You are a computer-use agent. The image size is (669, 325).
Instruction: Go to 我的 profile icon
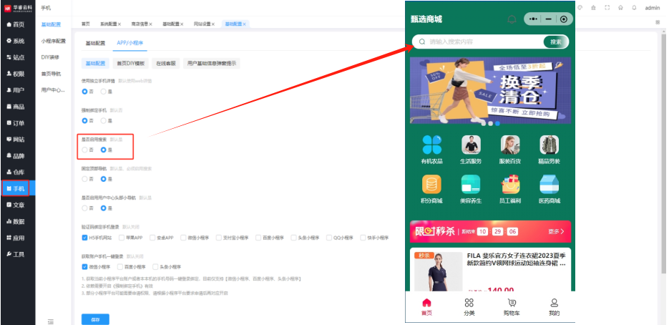[554, 303]
